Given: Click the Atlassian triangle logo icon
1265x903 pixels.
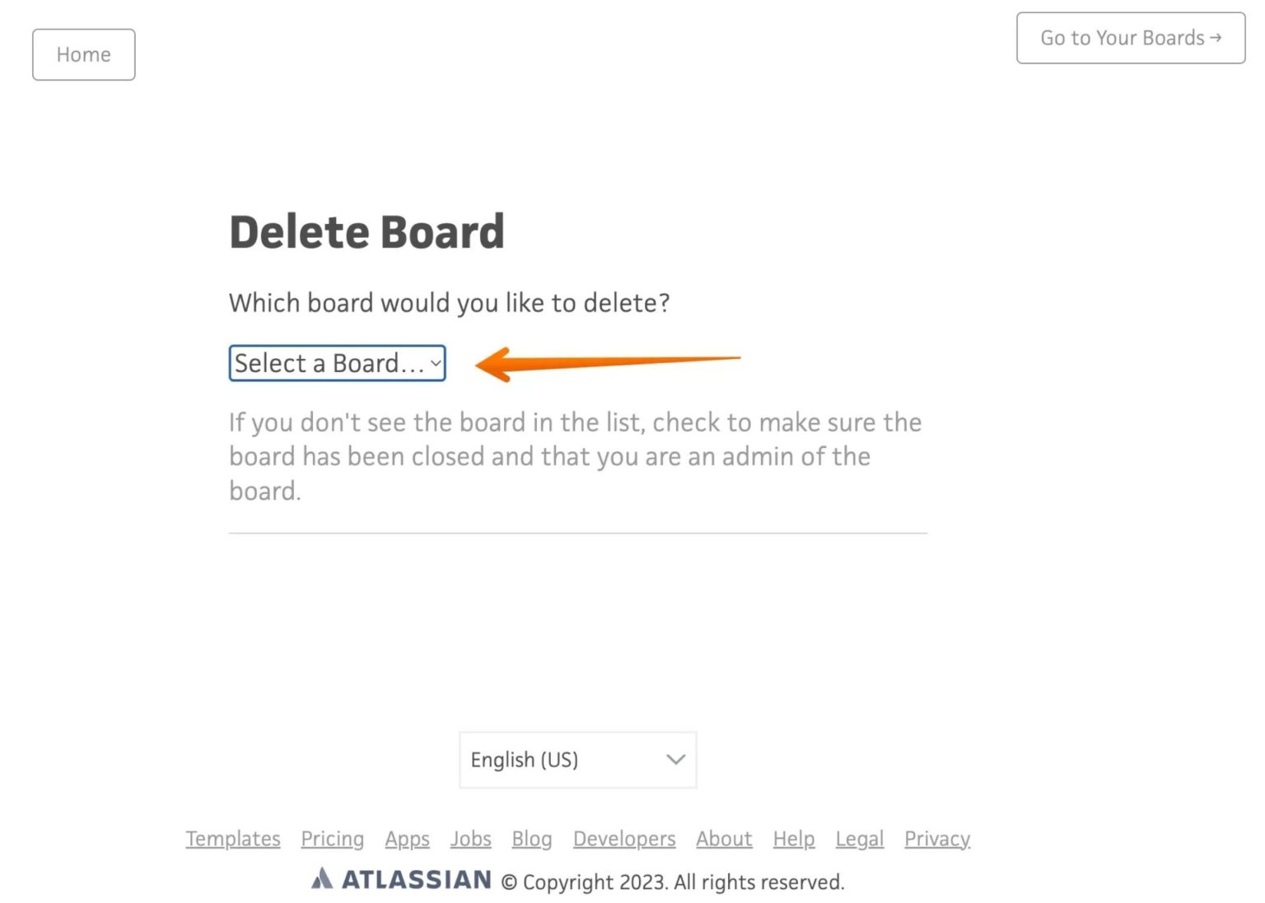Looking at the screenshot, I should (x=323, y=879).
